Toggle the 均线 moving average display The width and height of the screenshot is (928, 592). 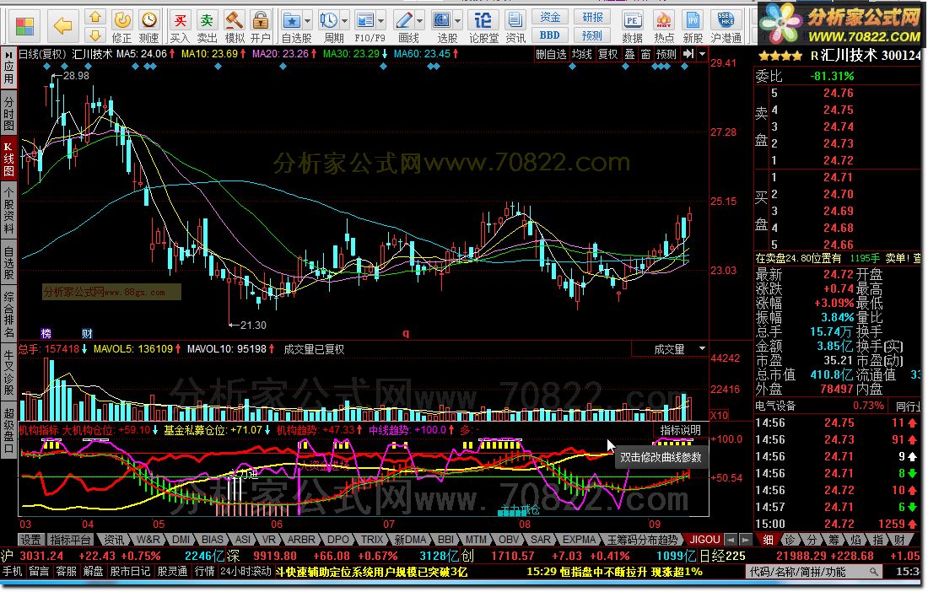[582, 55]
